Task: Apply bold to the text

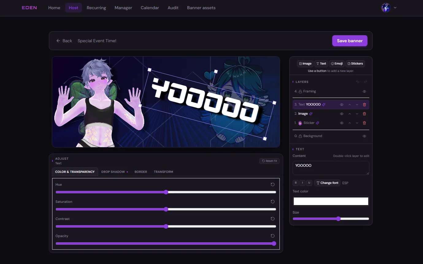Action: click(x=296, y=183)
